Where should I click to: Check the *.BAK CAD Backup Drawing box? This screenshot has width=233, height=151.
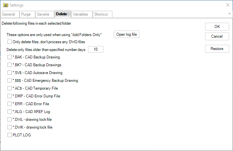click(x=9, y=57)
